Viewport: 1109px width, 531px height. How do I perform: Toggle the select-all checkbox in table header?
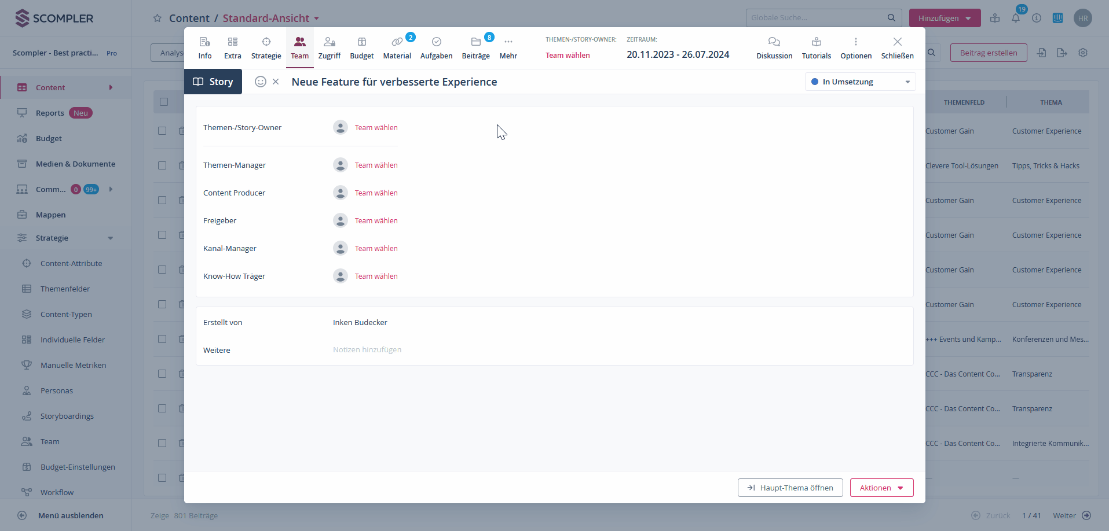pos(164,102)
